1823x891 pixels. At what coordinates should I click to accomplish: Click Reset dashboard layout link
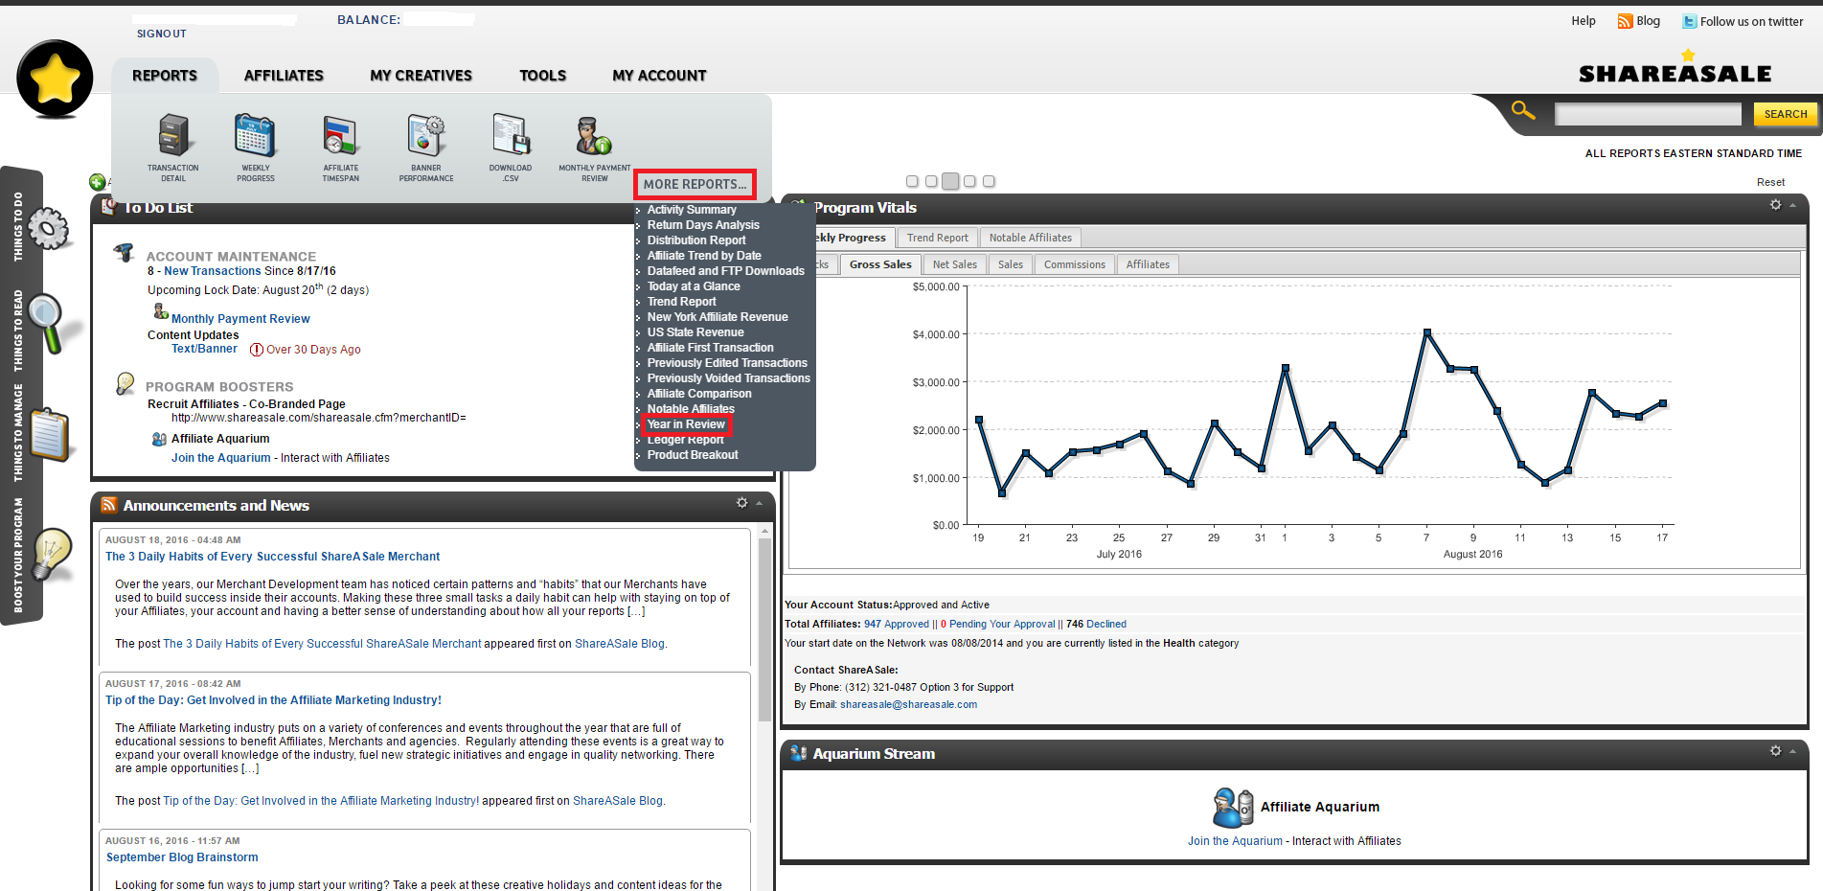(1770, 182)
